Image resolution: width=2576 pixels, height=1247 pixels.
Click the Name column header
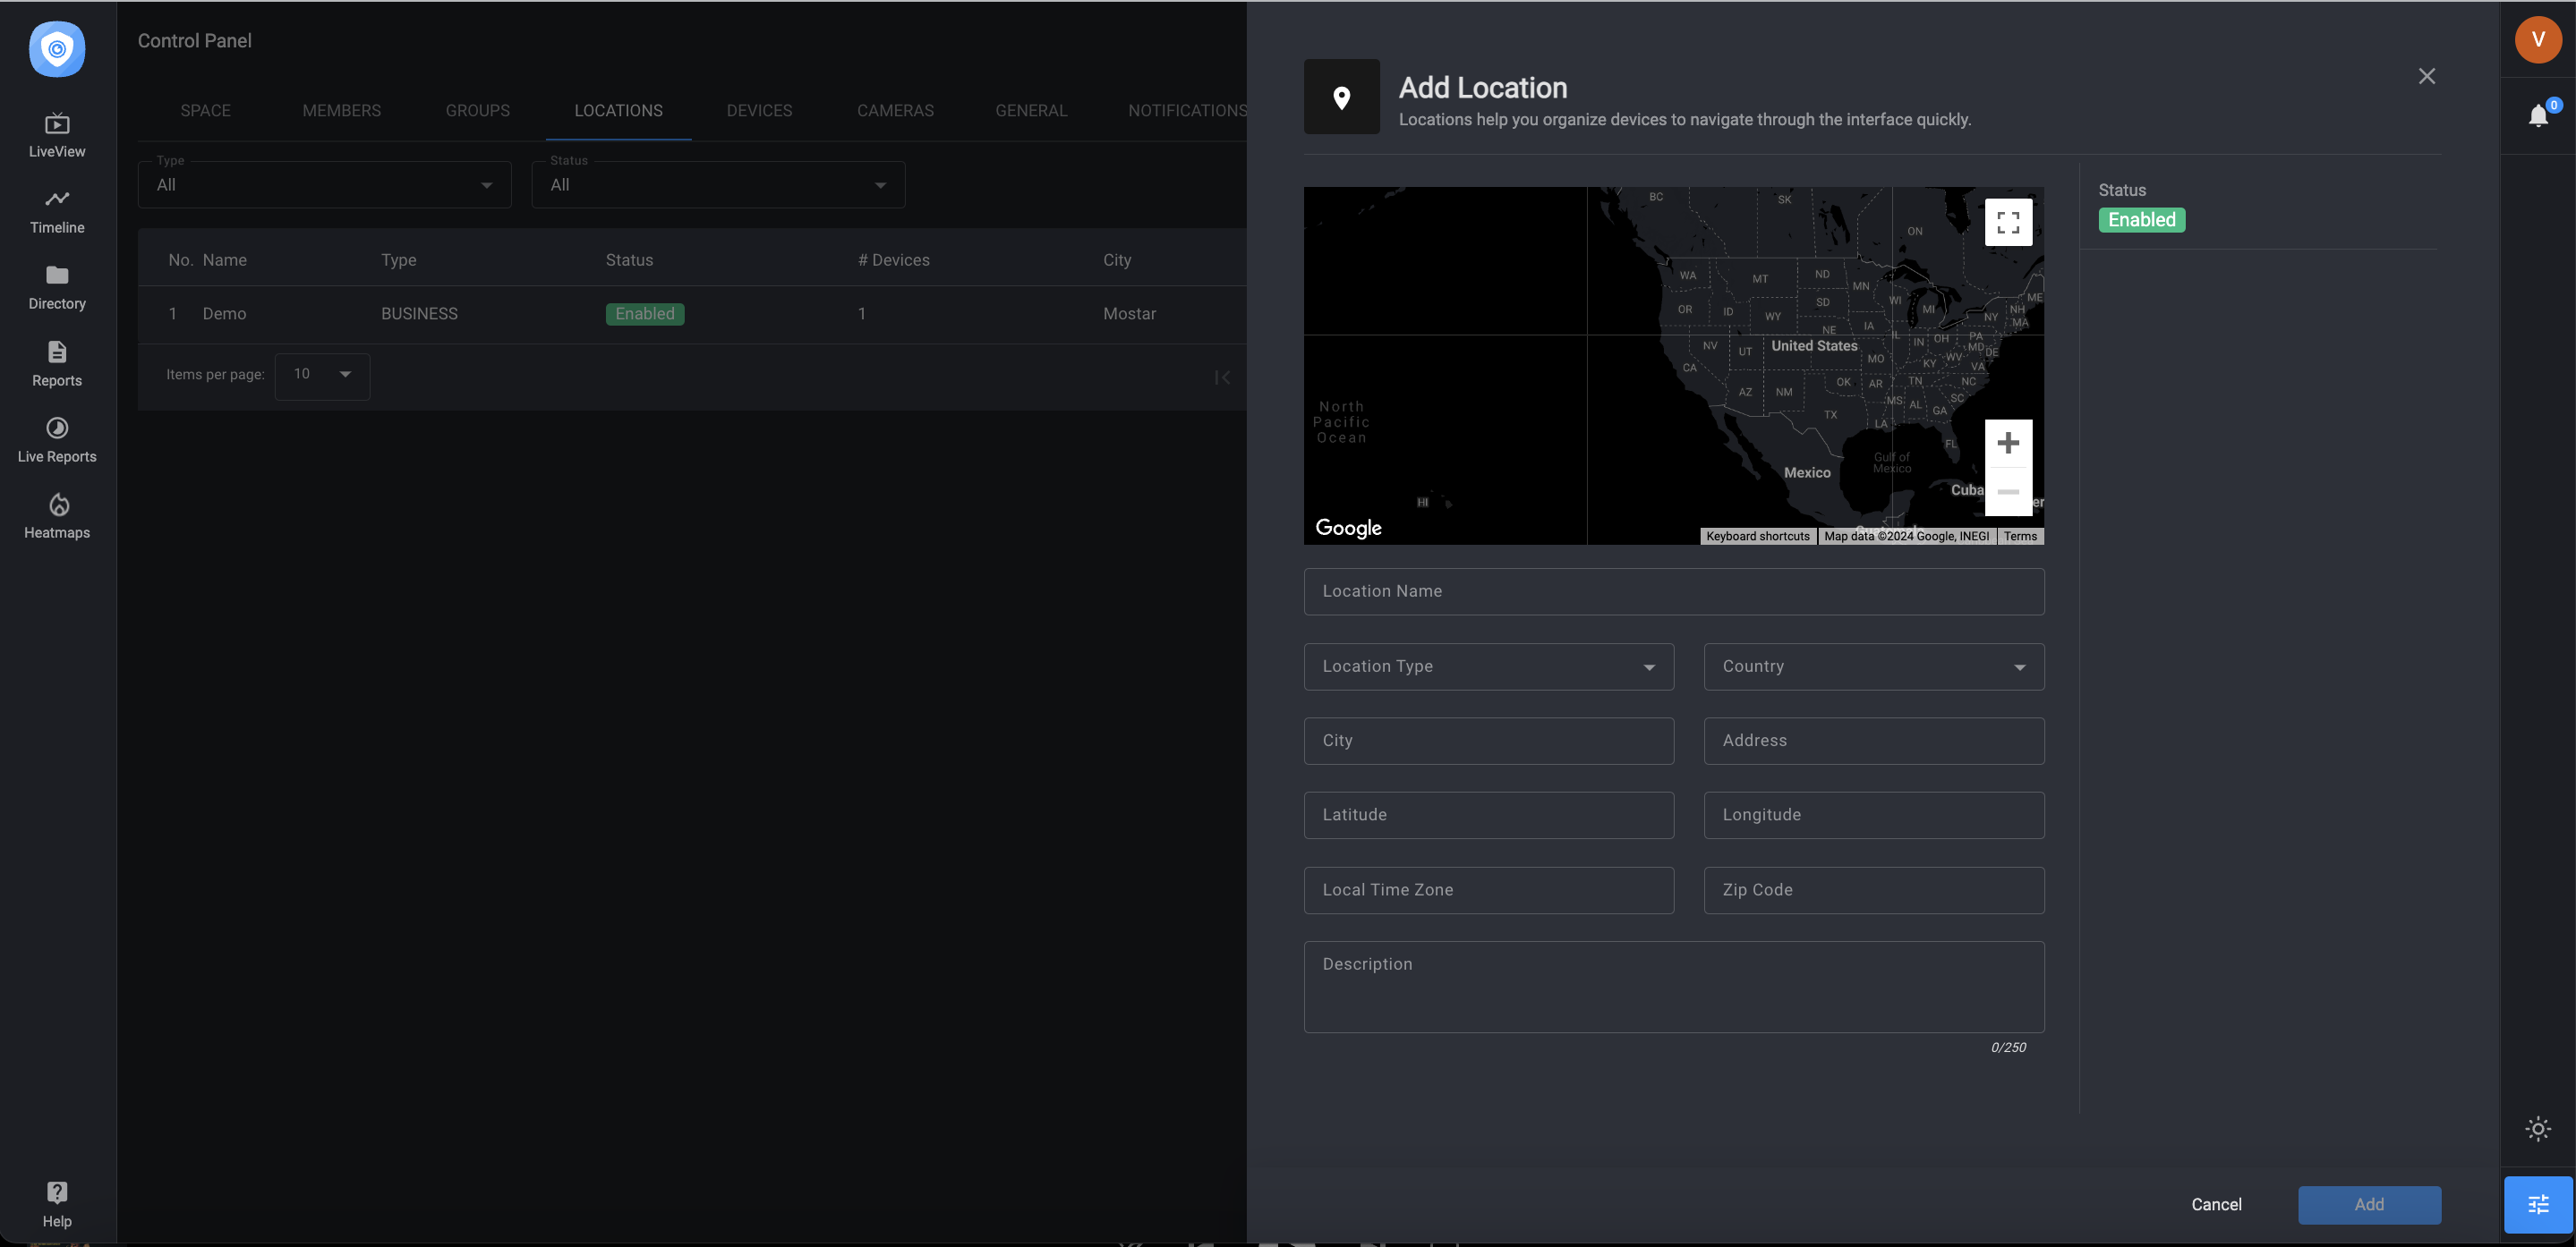click(224, 259)
